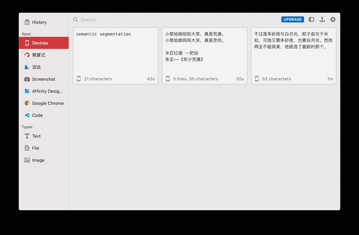The width and height of the screenshot is (359, 235).
Task: Filter clips by Affinity Designer
Action: pos(44,91)
